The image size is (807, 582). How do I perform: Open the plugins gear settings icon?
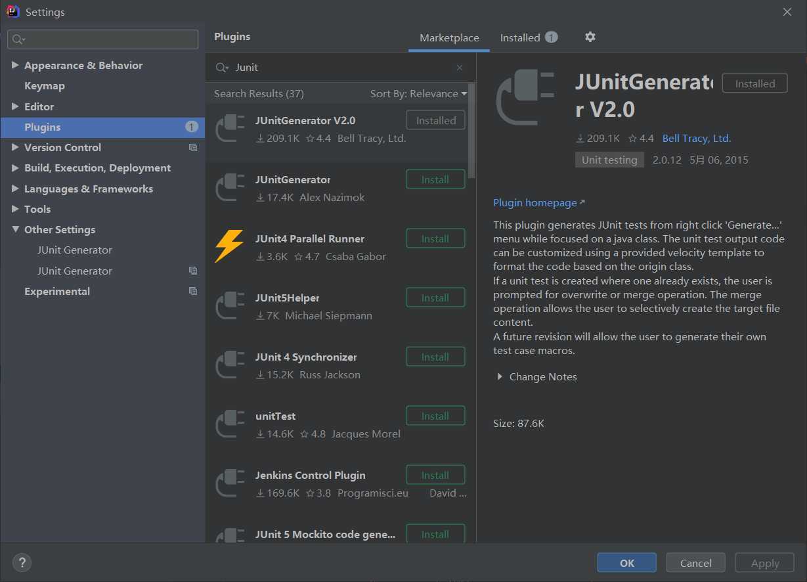(x=590, y=37)
